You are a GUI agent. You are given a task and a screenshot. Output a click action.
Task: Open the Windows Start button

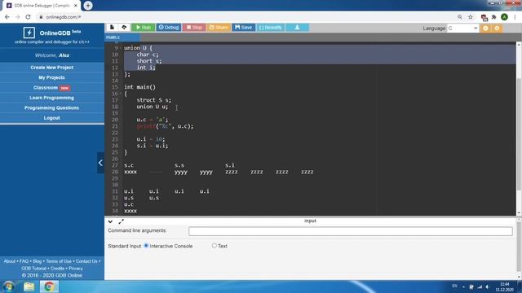(x=8, y=286)
